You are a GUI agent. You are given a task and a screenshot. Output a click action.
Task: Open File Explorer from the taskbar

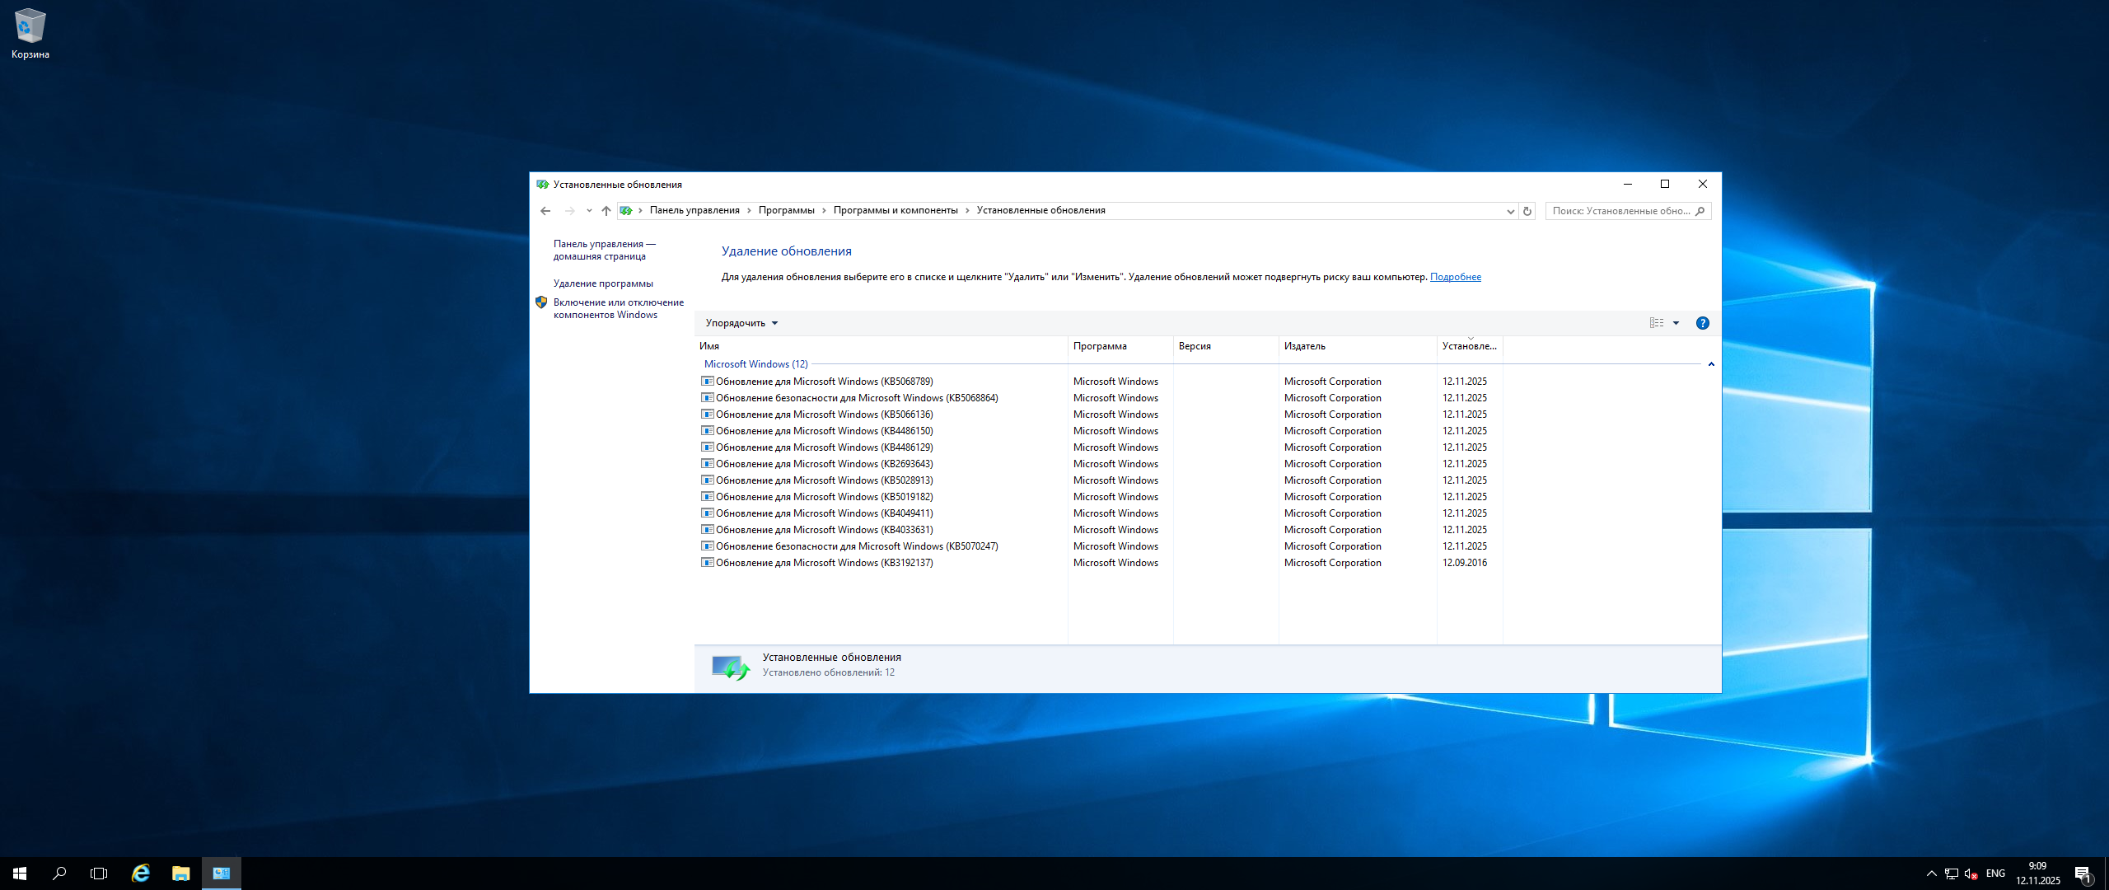pos(180,874)
